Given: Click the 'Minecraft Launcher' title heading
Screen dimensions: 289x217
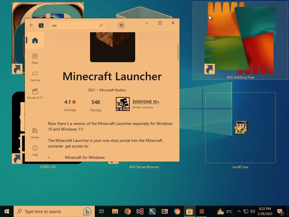Looking at the screenshot, I should click(x=112, y=76).
